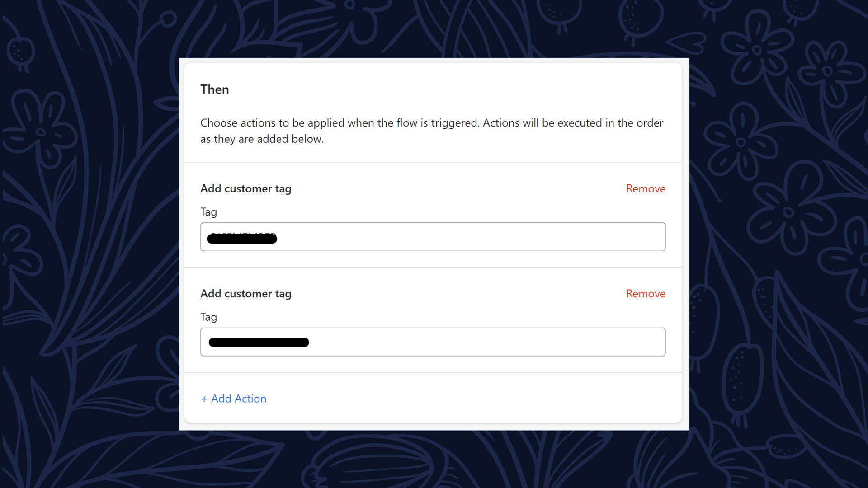Remove the first Add customer tag action
The image size is (868, 488).
[645, 189]
